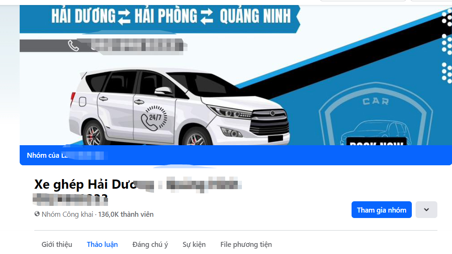Click swap arrows between Hải Dương and Hải Phòng
This screenshot has height=254, width=452.
point(124,16)
